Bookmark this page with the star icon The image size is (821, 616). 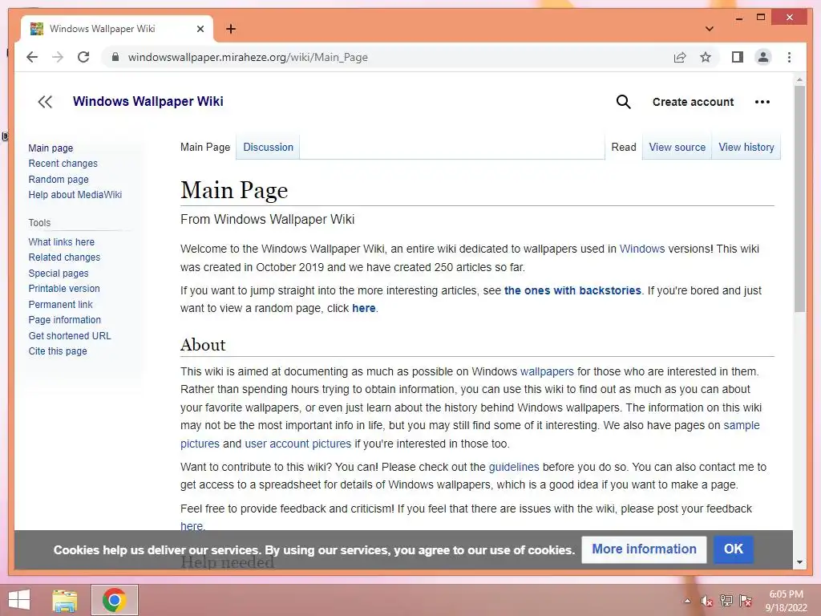click(x=706, y=57)
